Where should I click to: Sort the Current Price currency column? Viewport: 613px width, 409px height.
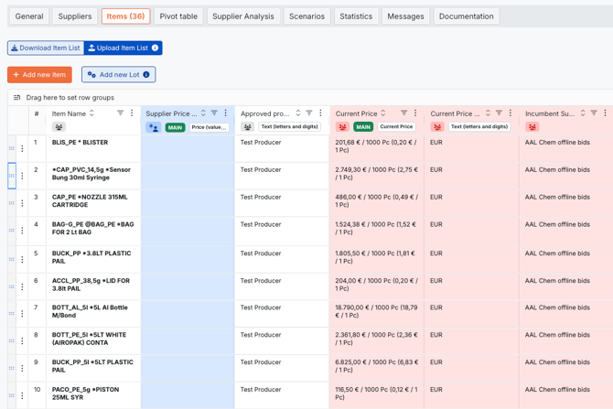(488, 113)
